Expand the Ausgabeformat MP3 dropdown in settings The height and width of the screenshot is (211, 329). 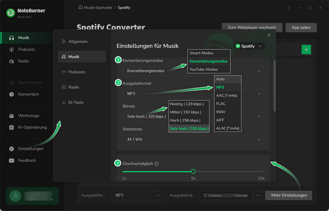tap(193, 94)
